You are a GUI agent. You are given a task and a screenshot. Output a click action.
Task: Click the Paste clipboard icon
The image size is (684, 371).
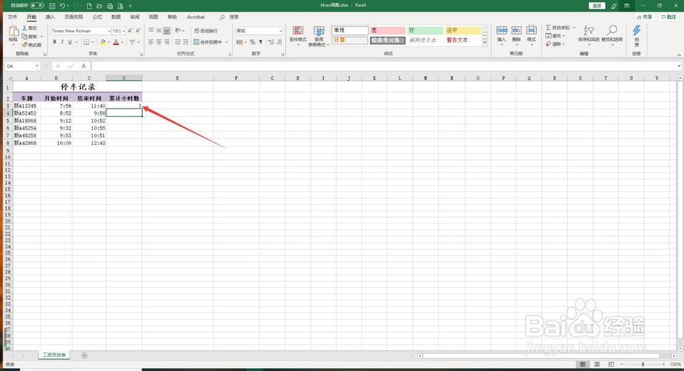(x=14, y=31)
